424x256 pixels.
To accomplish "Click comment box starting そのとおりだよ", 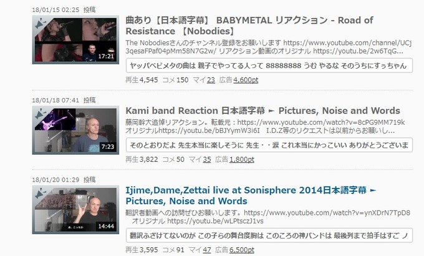I will 269,145.
